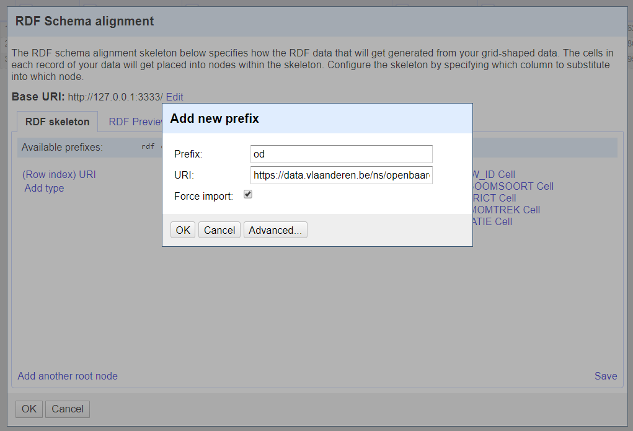Open the Advanced... prefix options

[x=275, y=230]
